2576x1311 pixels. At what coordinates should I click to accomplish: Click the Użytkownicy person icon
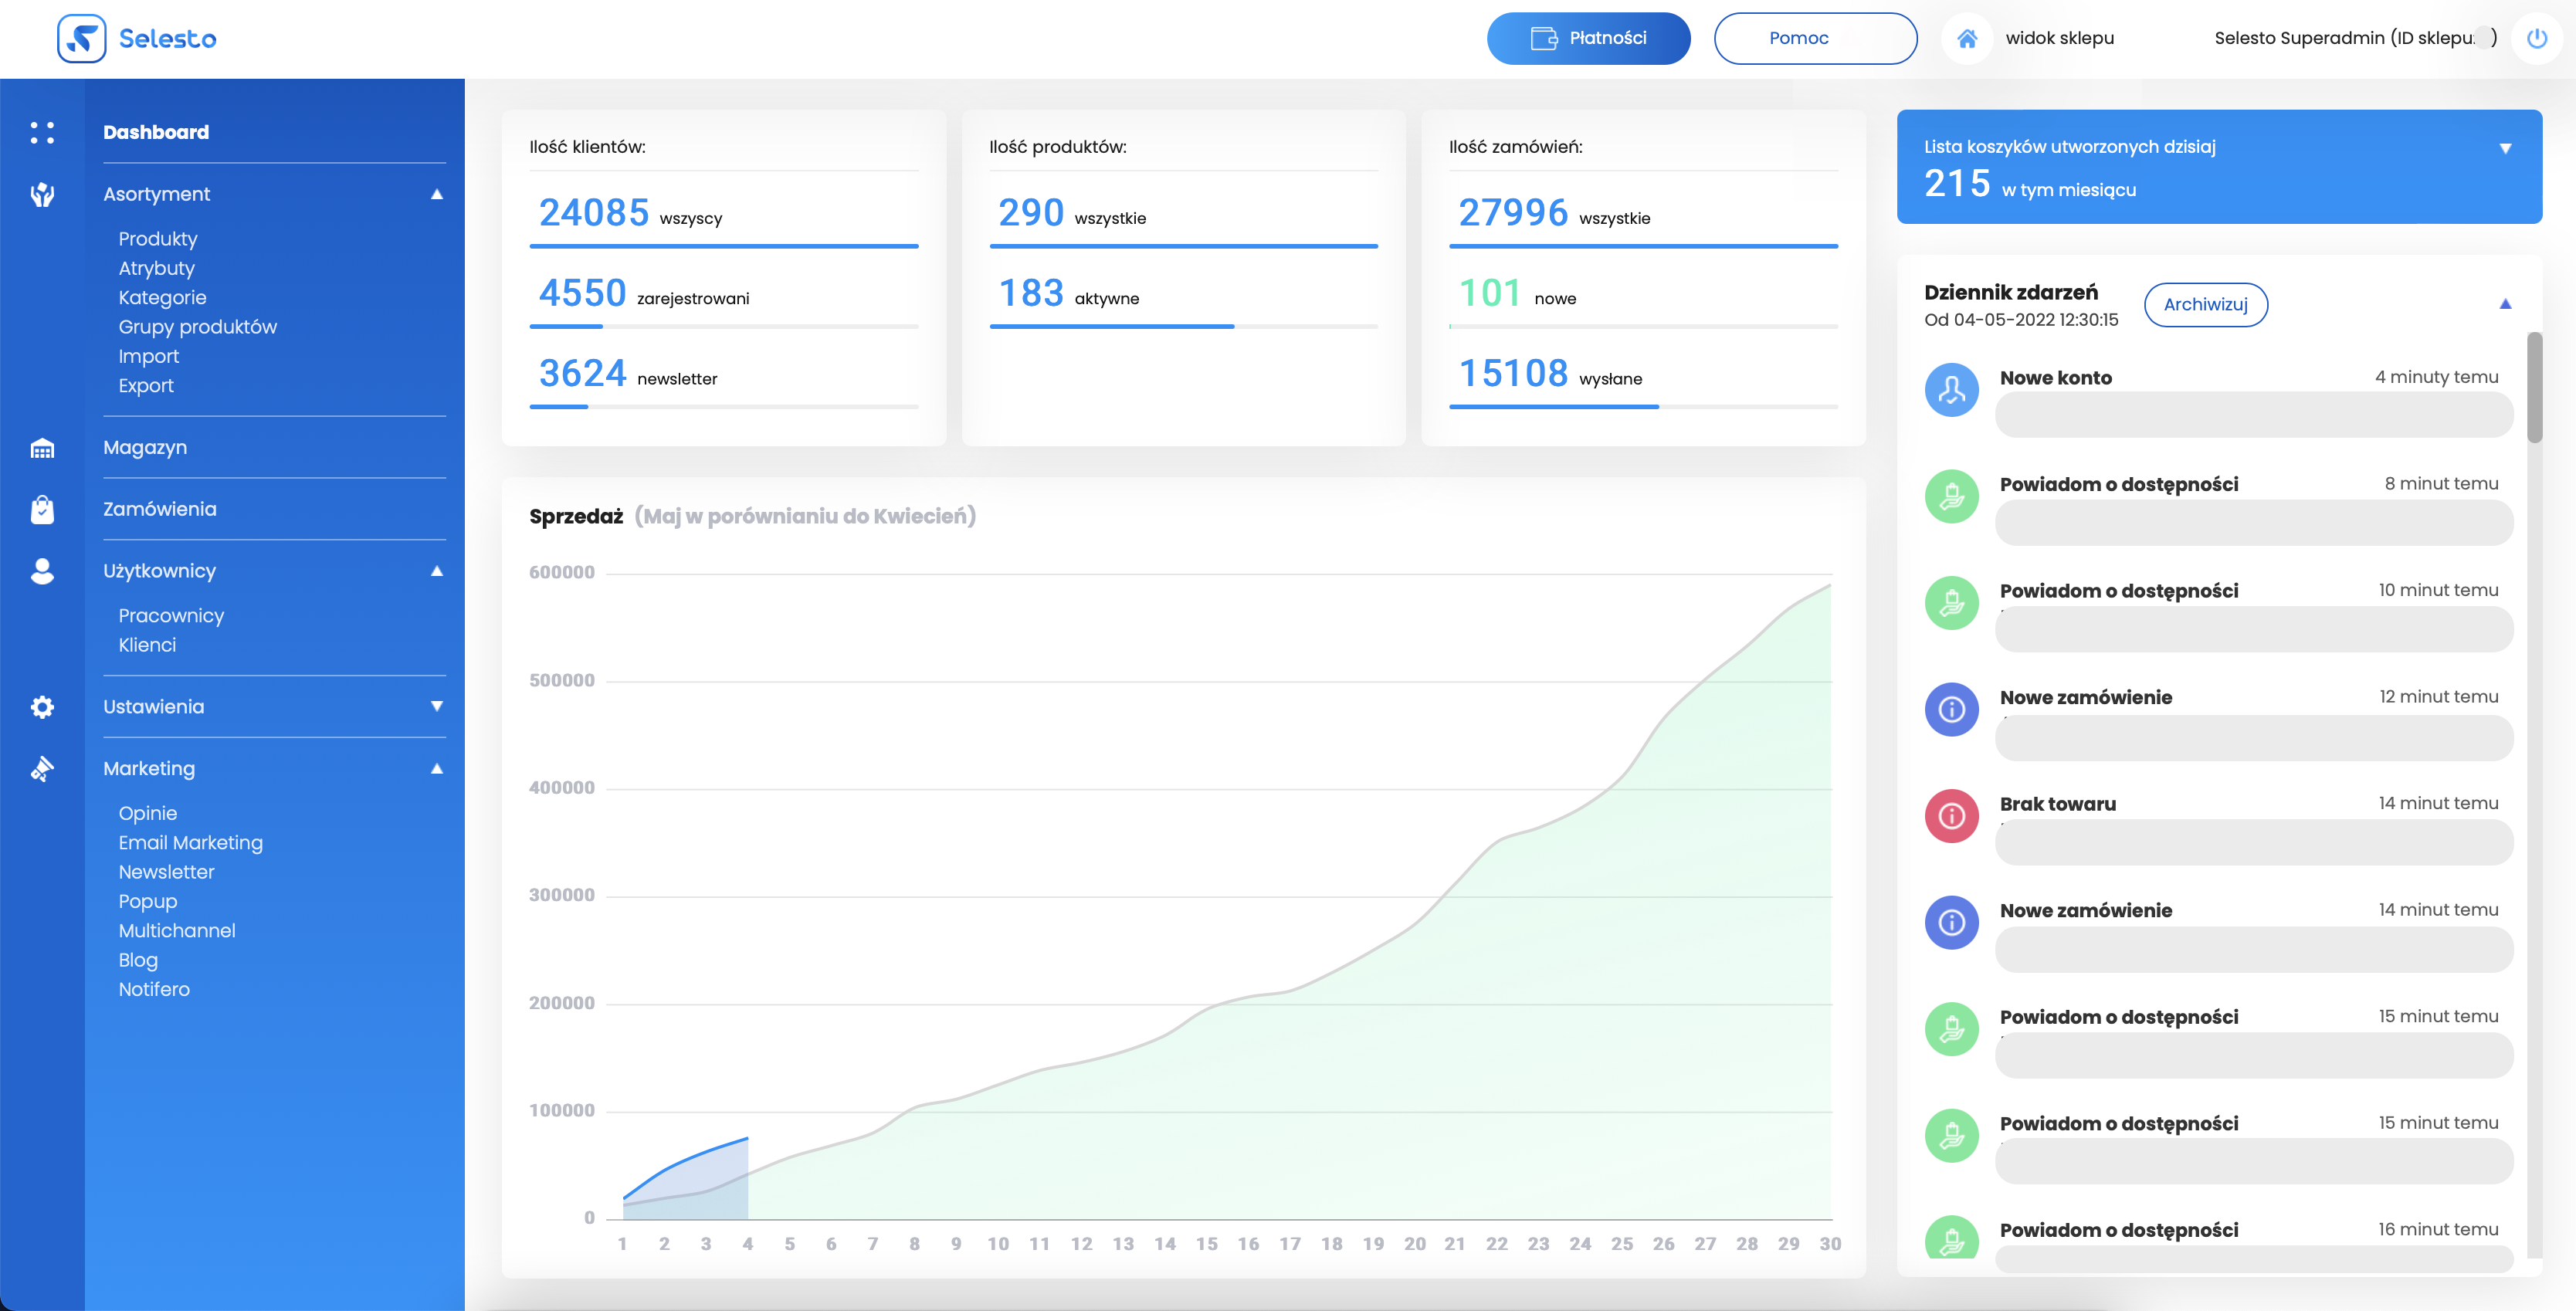42,571
